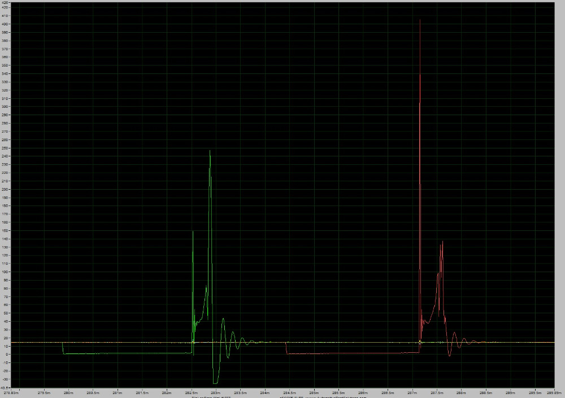This screenshot has height=398, width=565.
Task: Click the red secondary hump peak near 140
Action: click(x=442, y=242)
